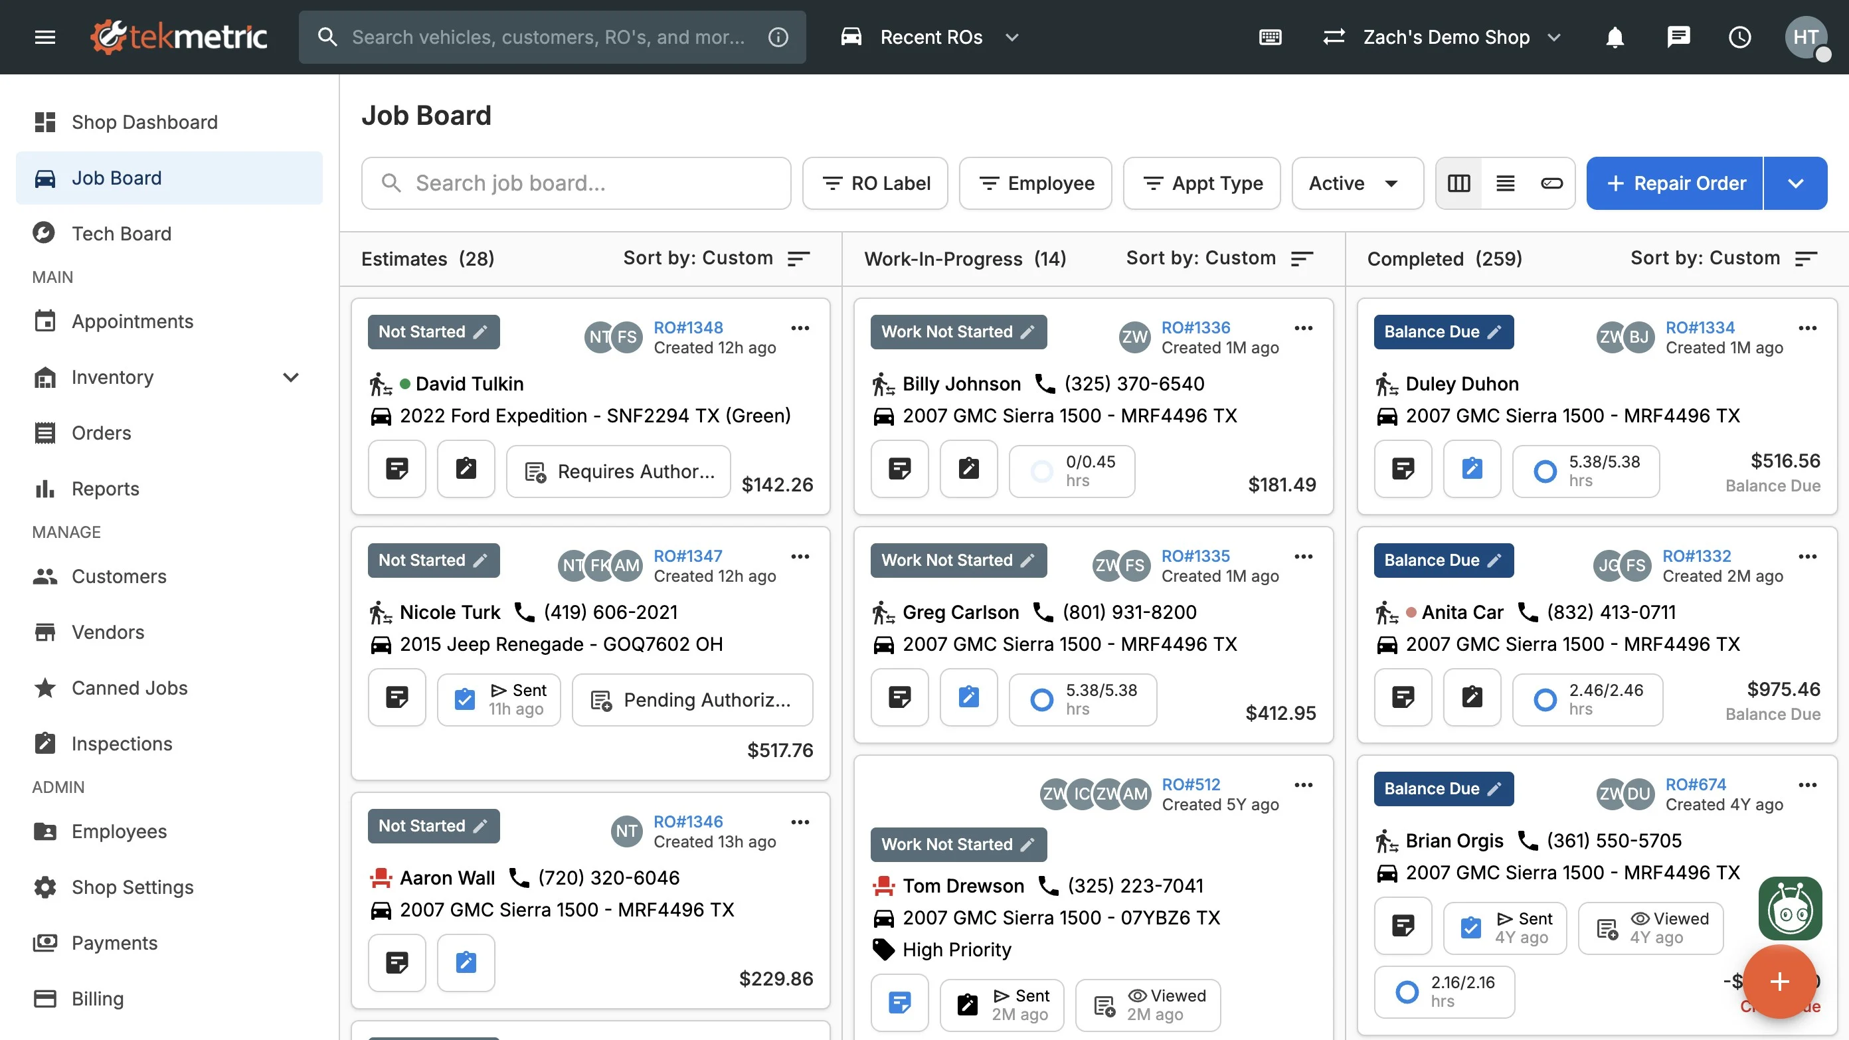Switch to column board view
1849x1040 pixels.
1458,184
